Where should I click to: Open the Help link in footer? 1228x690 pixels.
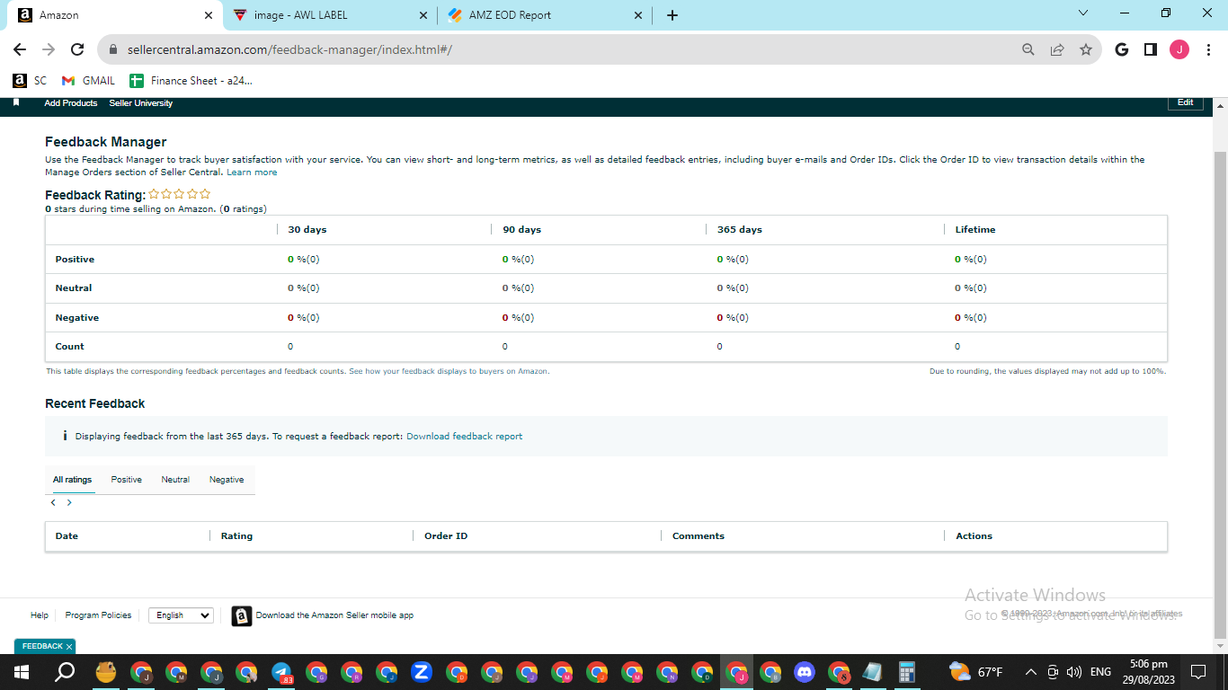pyautogui.click(x=40, y=615)
